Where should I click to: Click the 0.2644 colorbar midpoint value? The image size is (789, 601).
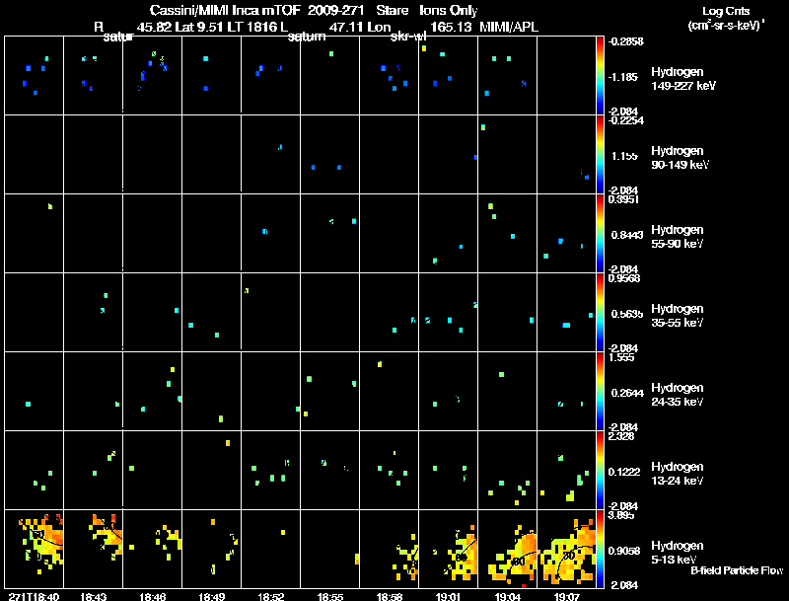[x=626, y=393]
